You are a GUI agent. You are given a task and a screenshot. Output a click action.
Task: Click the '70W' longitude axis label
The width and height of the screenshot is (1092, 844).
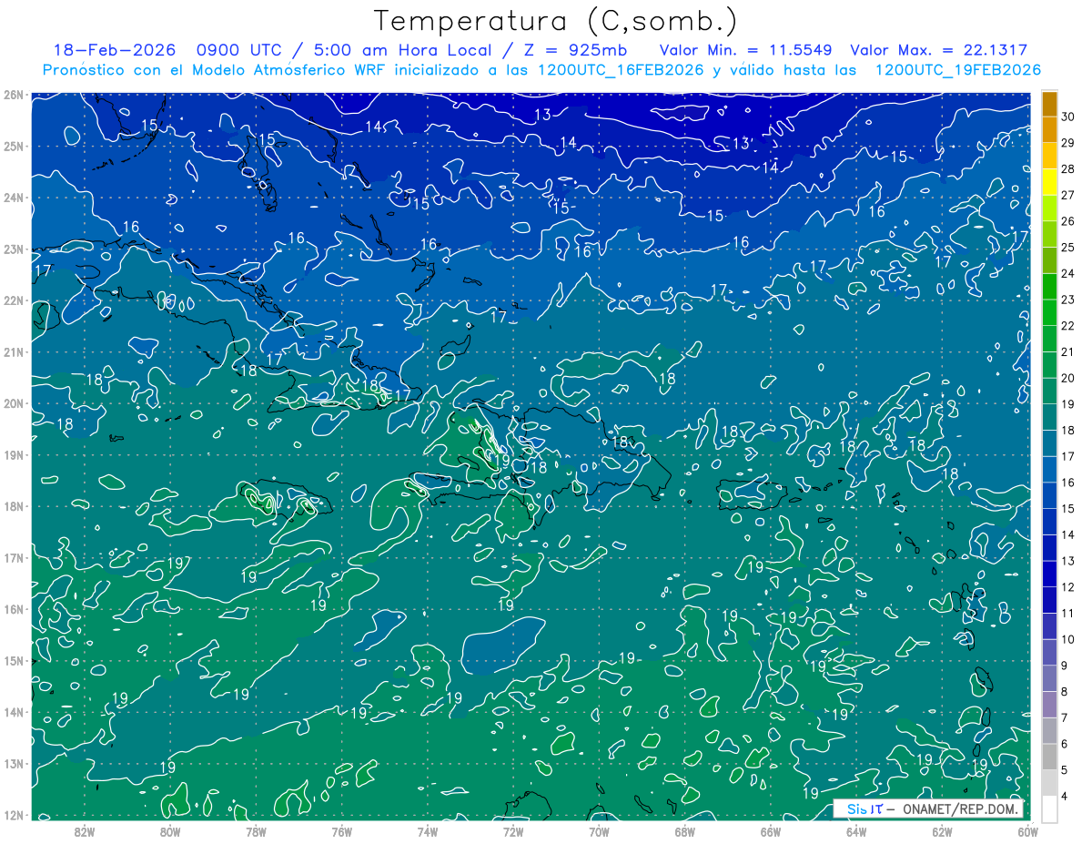point(599,831)
